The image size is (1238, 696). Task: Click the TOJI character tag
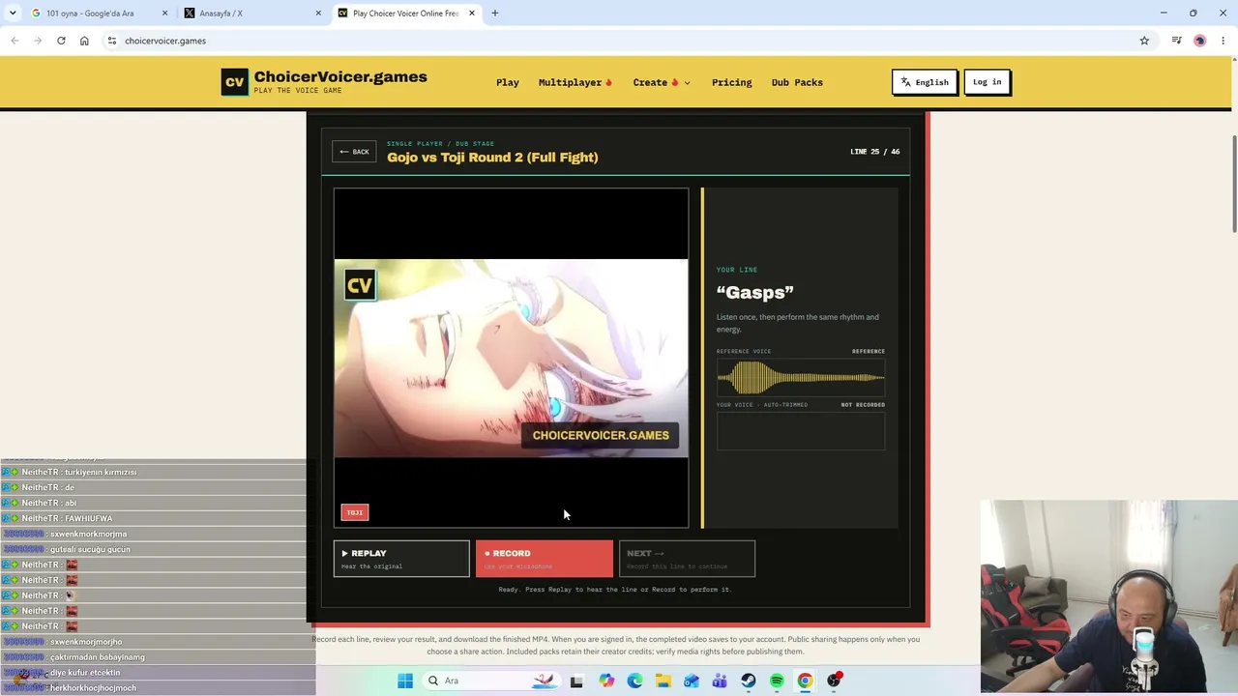coord(355,512)
